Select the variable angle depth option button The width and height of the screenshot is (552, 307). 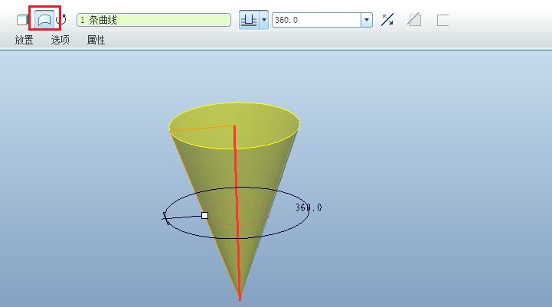[249, 20]
